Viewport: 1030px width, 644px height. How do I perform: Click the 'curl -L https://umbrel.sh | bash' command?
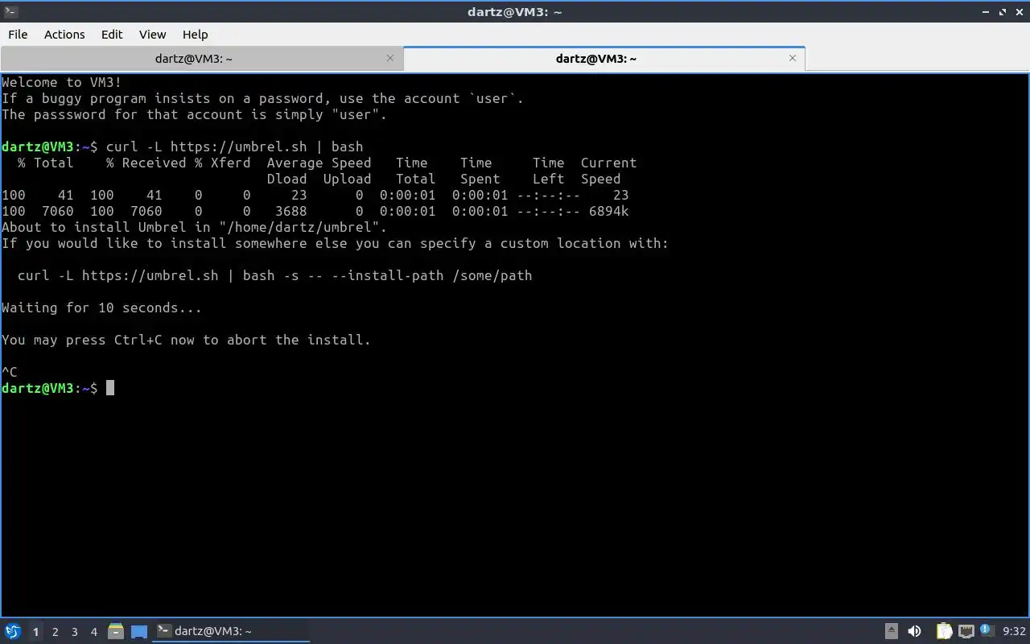(235, 147)
